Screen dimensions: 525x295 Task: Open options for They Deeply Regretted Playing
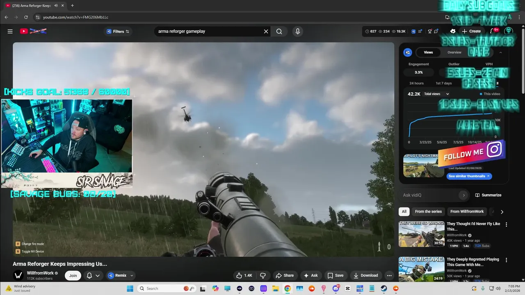(506, 260)
